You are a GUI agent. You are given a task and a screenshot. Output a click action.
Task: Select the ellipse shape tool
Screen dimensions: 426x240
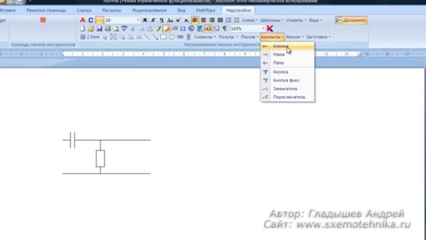(171, 37)
